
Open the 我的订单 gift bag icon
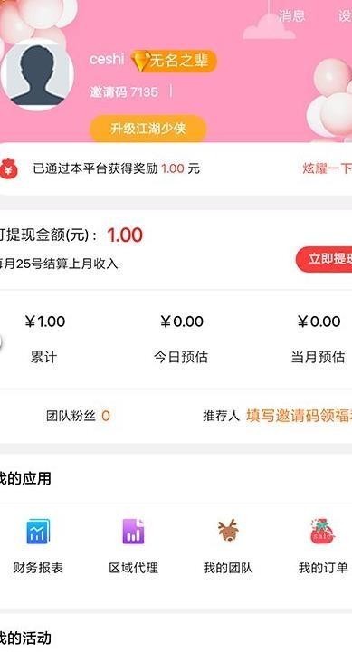point(323,531)
